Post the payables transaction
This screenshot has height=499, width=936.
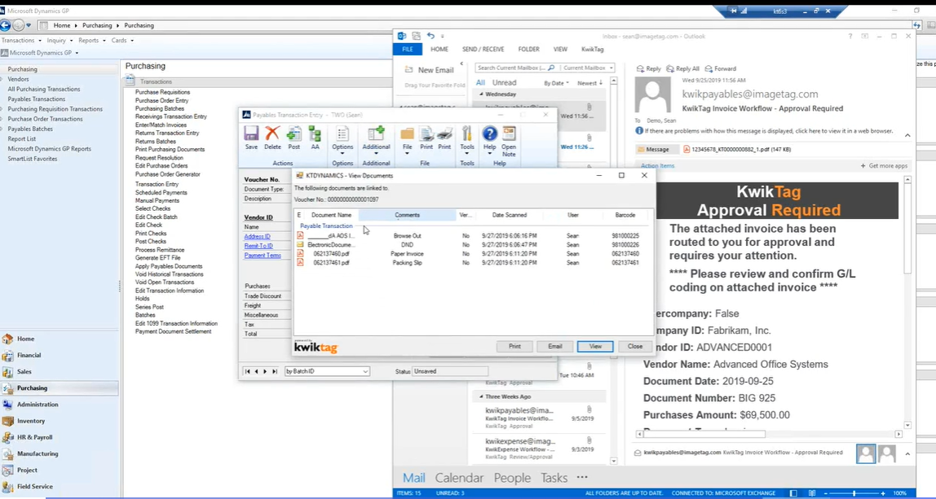click(x=294, y=138)
